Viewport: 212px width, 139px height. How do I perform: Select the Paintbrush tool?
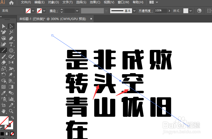coord(4,56)
